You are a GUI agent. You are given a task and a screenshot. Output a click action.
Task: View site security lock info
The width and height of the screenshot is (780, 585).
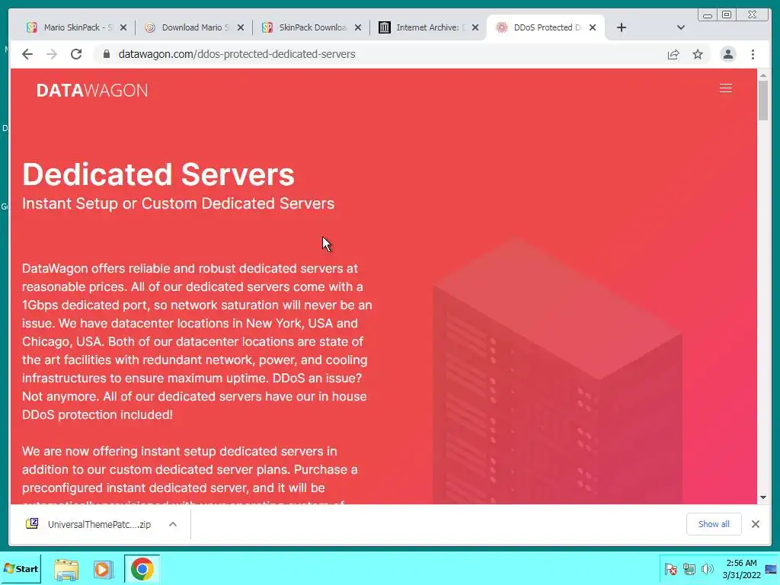[106, 54]
